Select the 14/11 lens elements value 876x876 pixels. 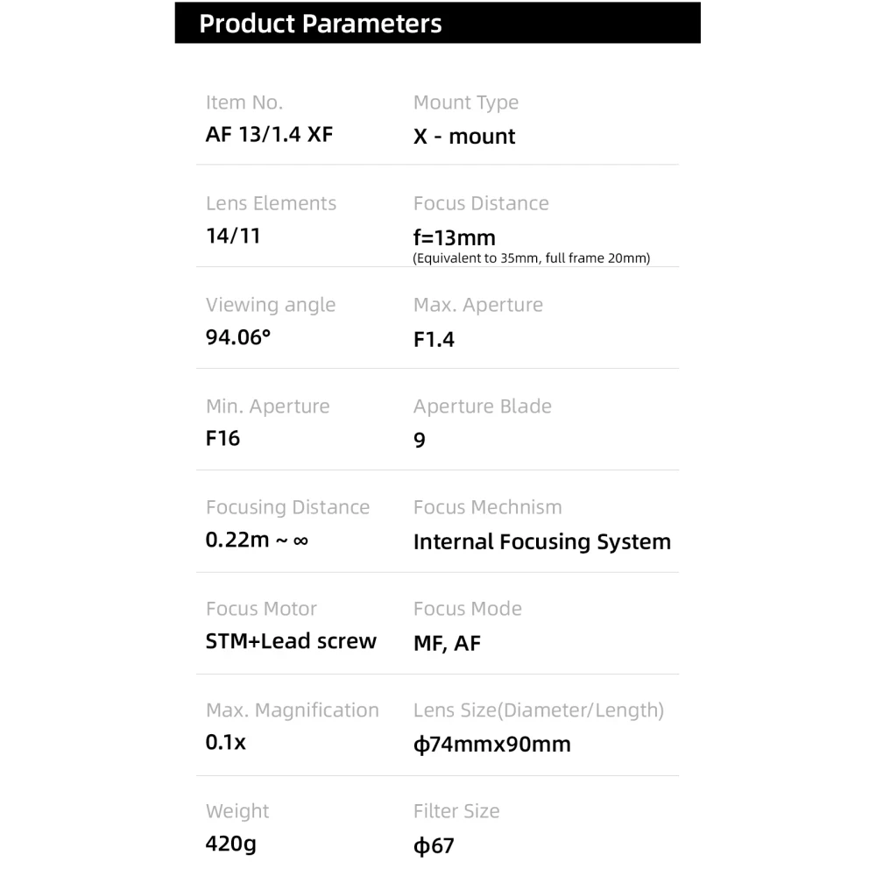[x=233, y=237]
